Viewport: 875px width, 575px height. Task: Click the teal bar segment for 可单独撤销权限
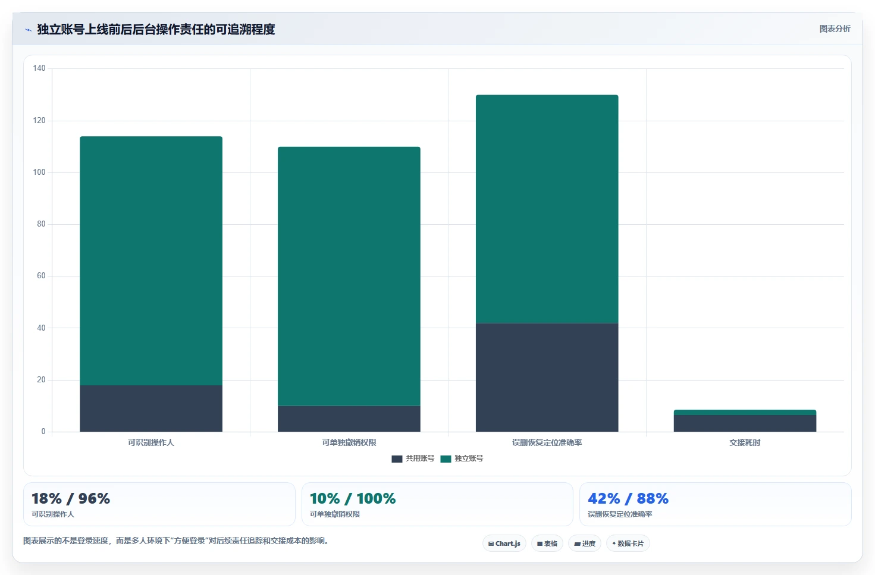tap(349, 276)
